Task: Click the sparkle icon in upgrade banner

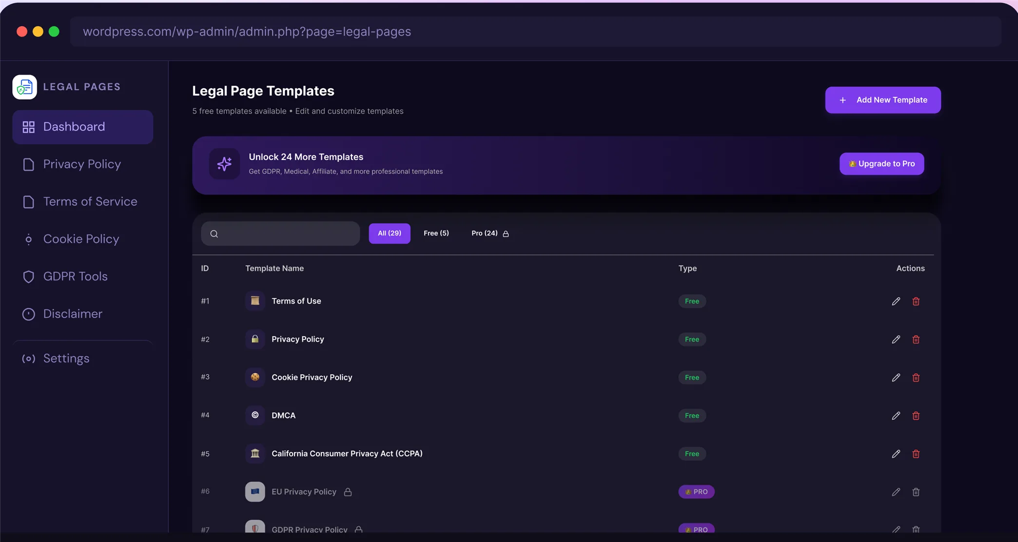Action: 224,164
